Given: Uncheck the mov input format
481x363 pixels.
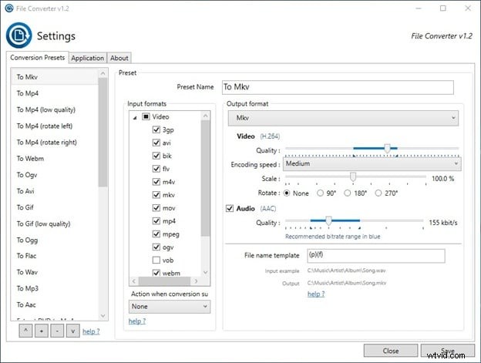Looking at the screenshot, I should [x=156, y=208].
